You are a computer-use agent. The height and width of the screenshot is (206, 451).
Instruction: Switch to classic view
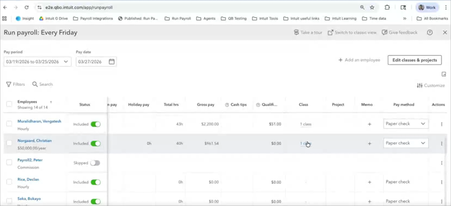pyautogui.click(x=352, y=33)
